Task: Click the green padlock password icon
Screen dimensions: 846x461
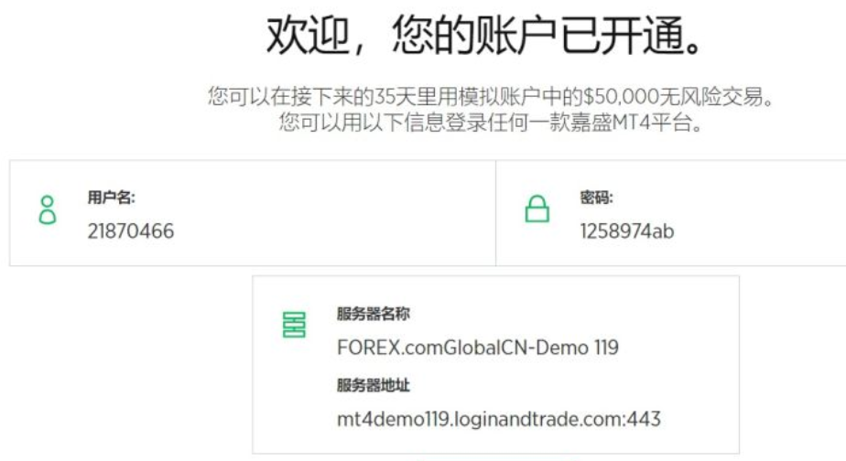Action: pyautogui.click(x=537, y=209)
